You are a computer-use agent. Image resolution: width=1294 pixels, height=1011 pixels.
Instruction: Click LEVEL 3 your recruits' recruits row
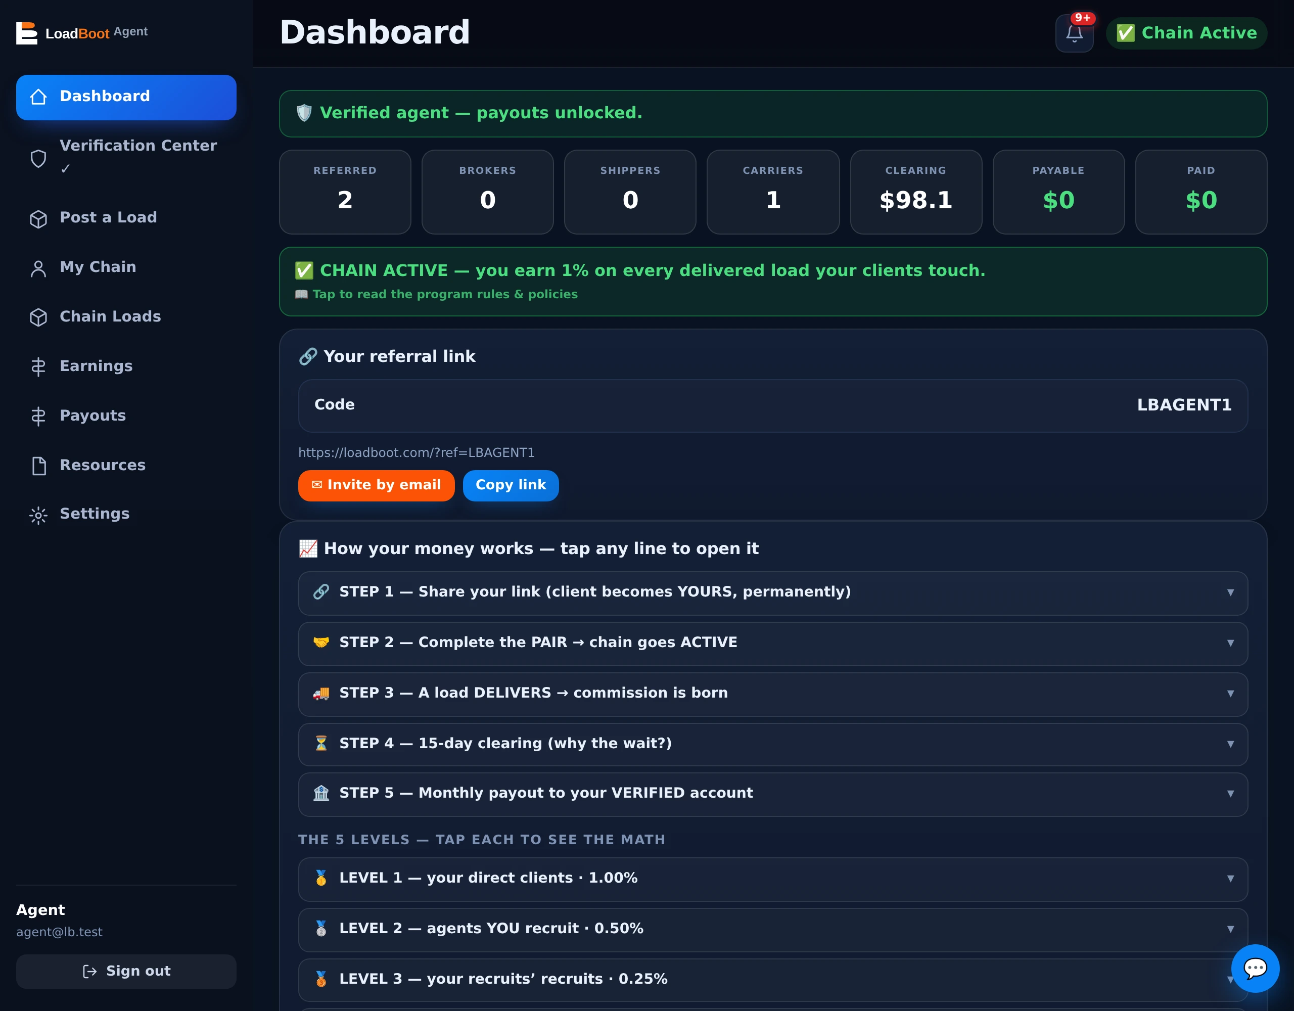(772, 980)
